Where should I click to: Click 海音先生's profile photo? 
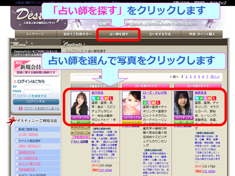184,103
